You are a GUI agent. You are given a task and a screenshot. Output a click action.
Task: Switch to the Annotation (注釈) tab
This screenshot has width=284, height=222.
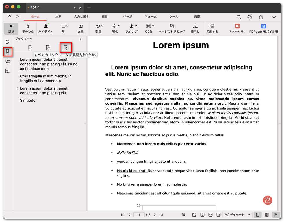pyautogui.click(x=58, y=17)
